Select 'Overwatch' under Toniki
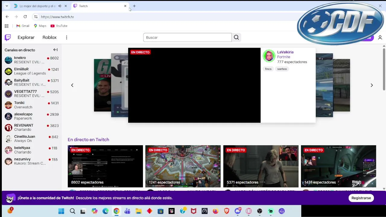 tap(23, 107)
